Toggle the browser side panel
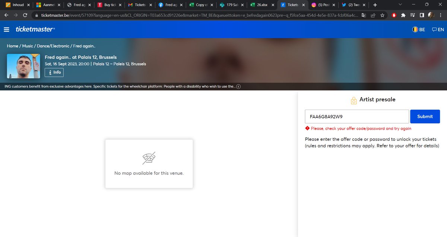 [422, 15]
